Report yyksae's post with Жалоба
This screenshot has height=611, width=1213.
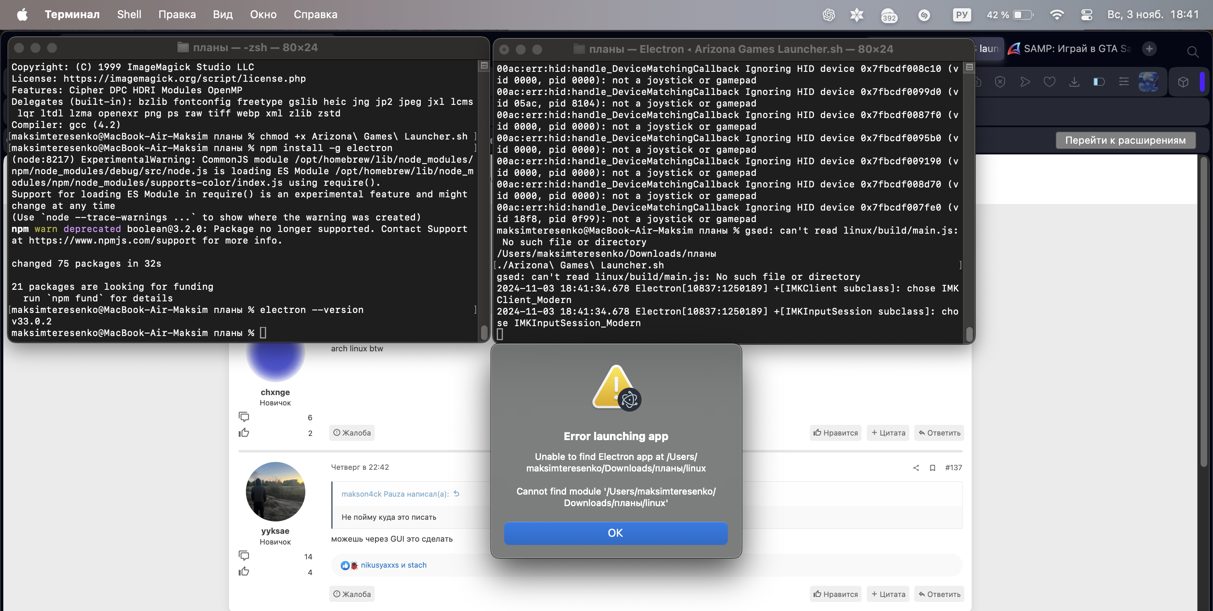pyautogui.click(x=352, y=594)
